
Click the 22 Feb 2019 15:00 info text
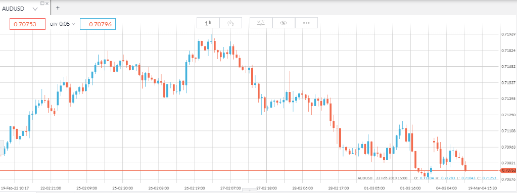392,178
